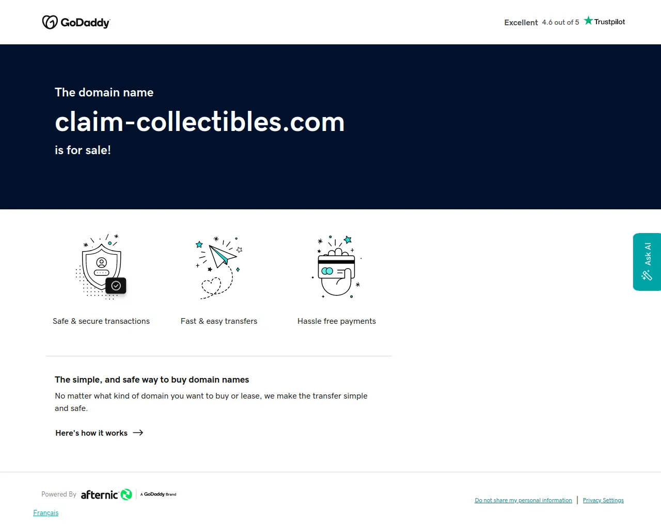Click the A GoDaddy Brand footer logo

coord(159,494)
